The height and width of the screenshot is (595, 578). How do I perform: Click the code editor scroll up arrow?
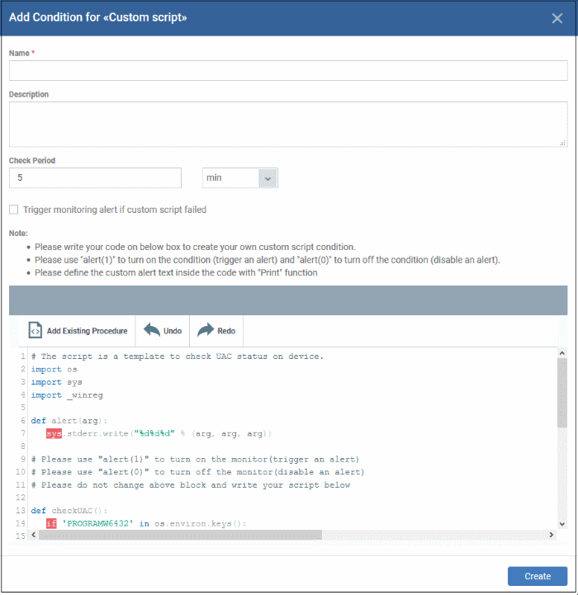(x=562, y=353)
